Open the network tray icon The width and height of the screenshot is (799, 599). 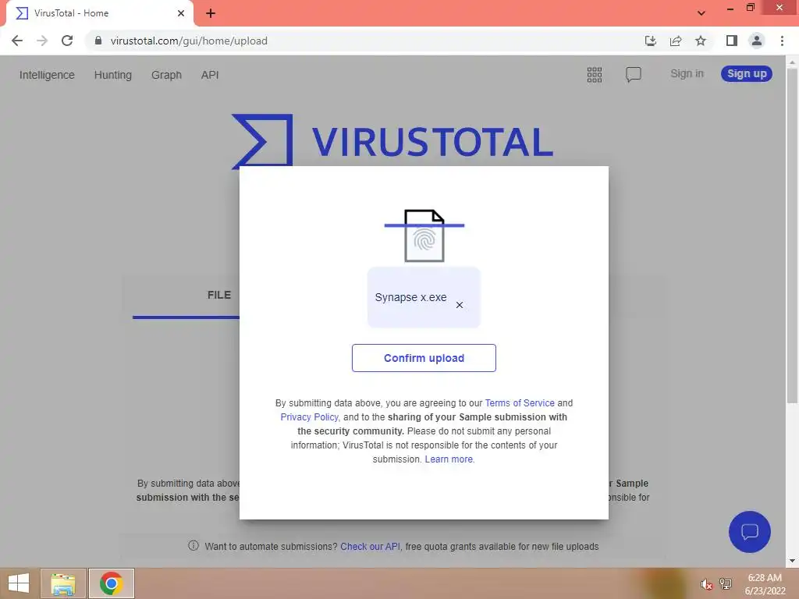pyautogui.click(x=725, y=583)
